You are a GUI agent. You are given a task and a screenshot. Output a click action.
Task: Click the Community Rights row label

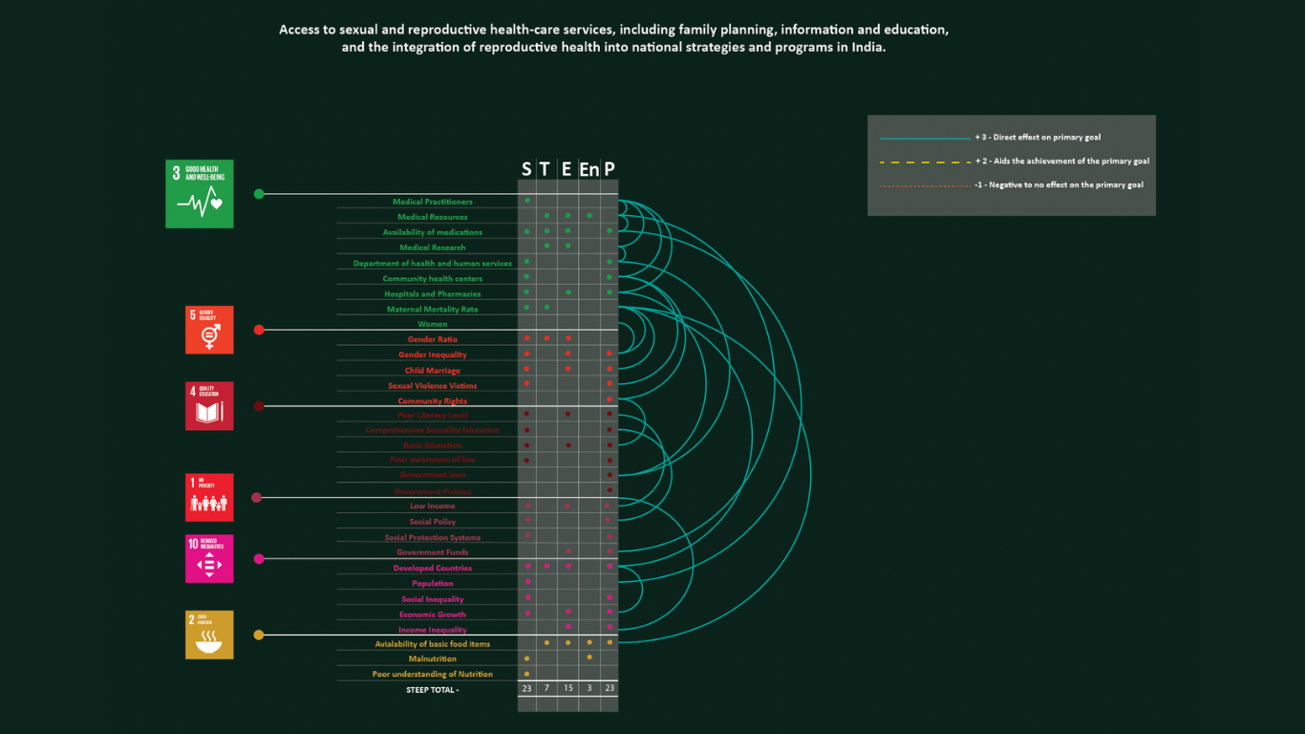(x=433, y=401)
